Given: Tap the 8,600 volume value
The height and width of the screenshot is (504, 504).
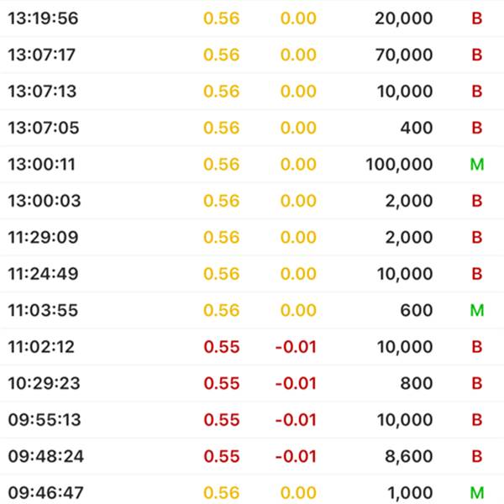Looking at the screenshot, I should 409,457.
